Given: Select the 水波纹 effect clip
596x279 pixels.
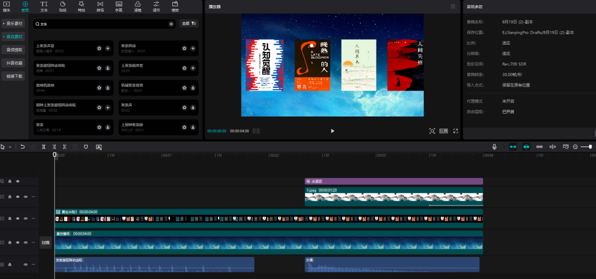Looking at the screenshot, I should [x=394, y=182].
